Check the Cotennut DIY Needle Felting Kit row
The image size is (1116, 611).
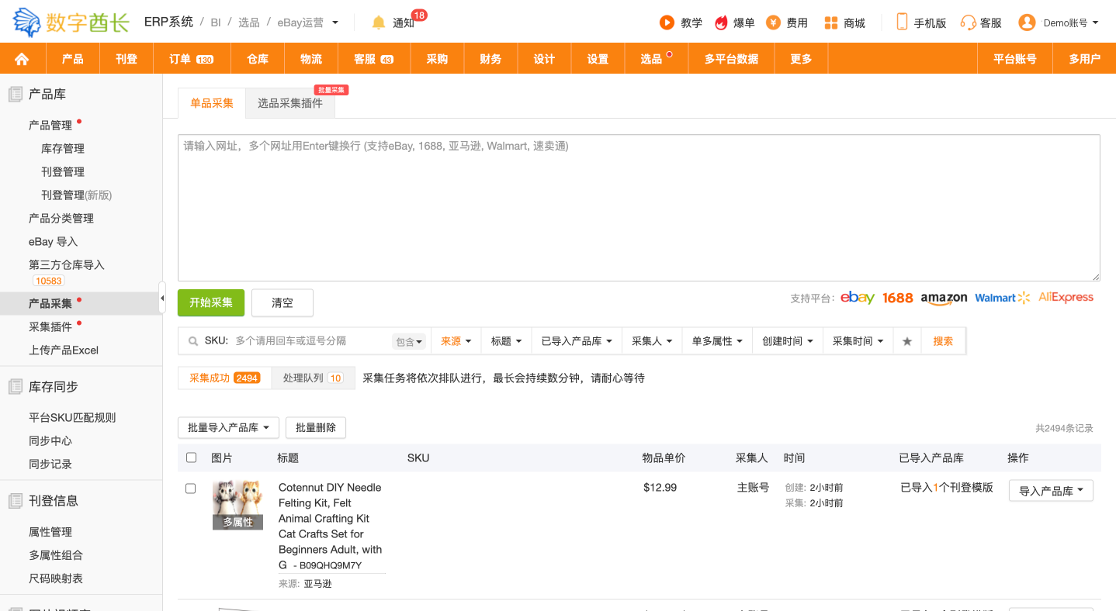point(191,488)
